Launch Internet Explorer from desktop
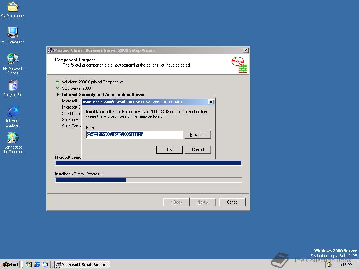The width and height of the screenshot is (359, 269). pyautogui.click(x=13, y=117)
